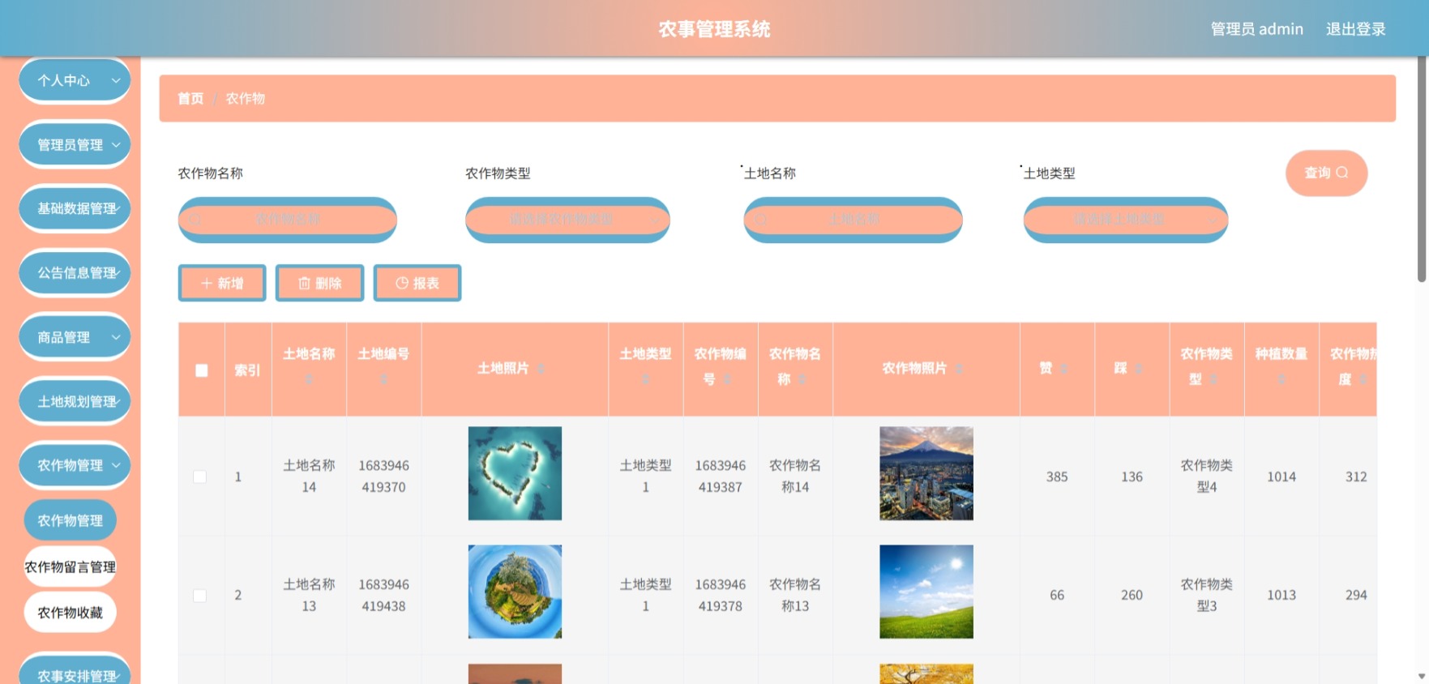Expand the 管理员管理 sidebar menu
Image resolution: width=1429 pixels, height=684 pixels.
(75, 144)
